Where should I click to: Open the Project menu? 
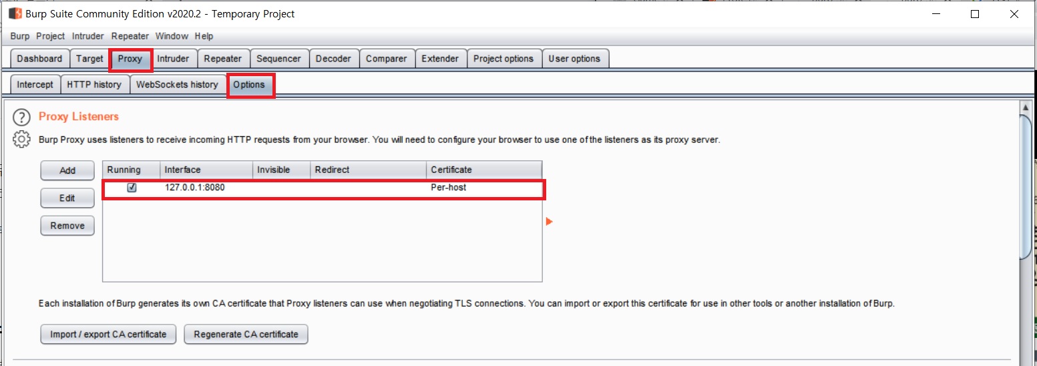coord(50,36)
